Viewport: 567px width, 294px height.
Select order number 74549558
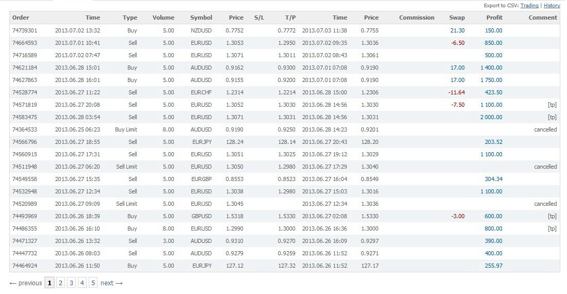point(25,179)
